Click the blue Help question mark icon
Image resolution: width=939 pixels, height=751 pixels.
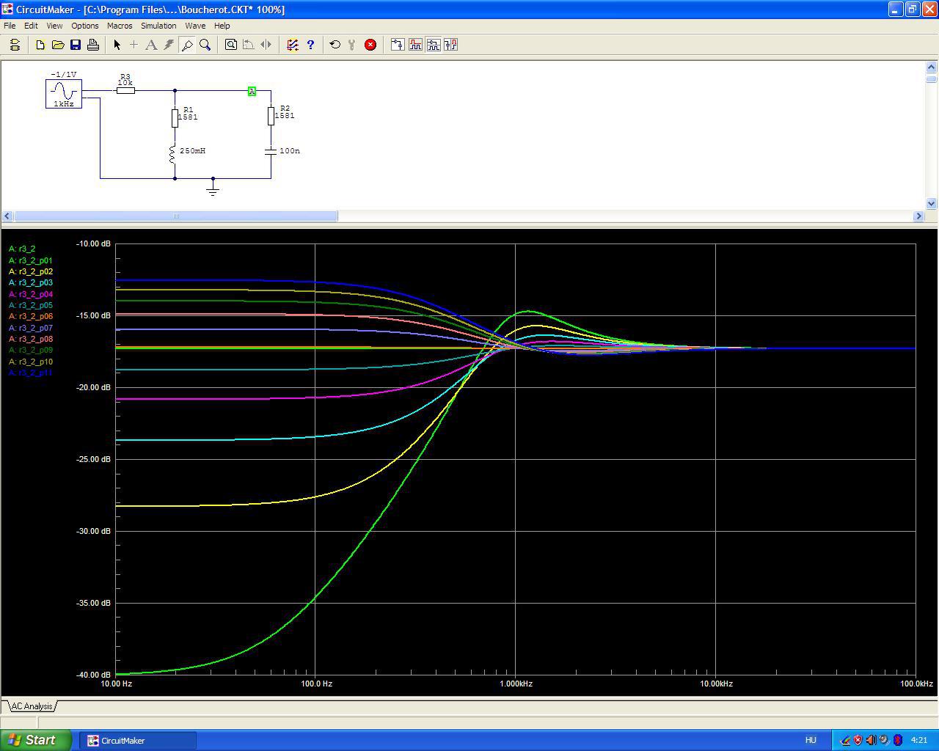point(310,45)
